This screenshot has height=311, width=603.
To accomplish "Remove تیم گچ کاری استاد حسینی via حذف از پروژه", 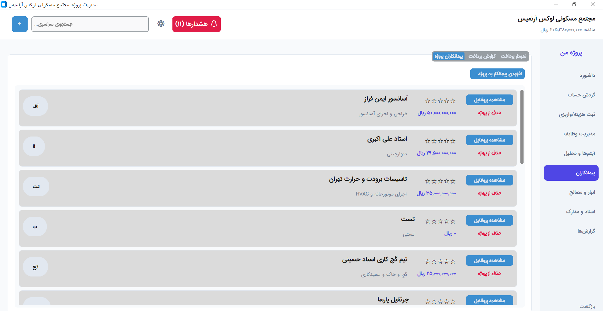I will click(x=489, y=273).
